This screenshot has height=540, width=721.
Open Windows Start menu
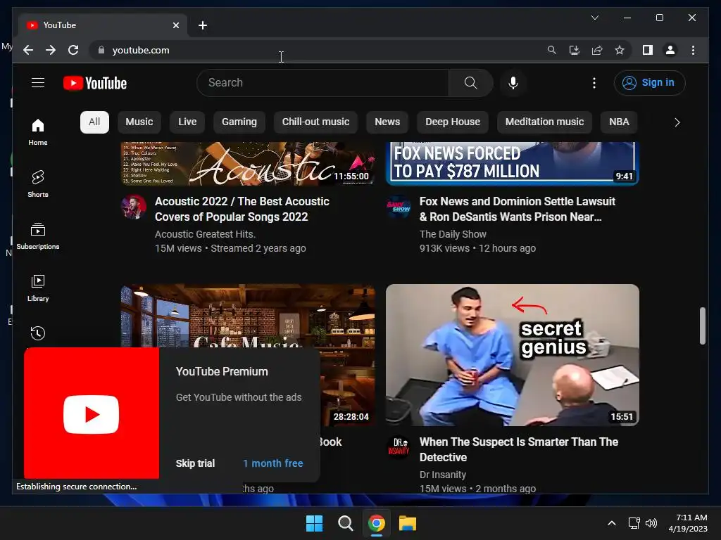(x=315, y=523)
